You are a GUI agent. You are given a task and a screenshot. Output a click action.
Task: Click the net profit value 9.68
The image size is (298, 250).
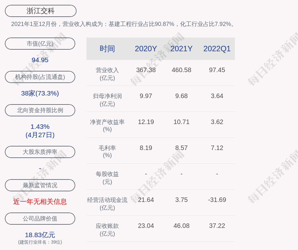(181, 96)
